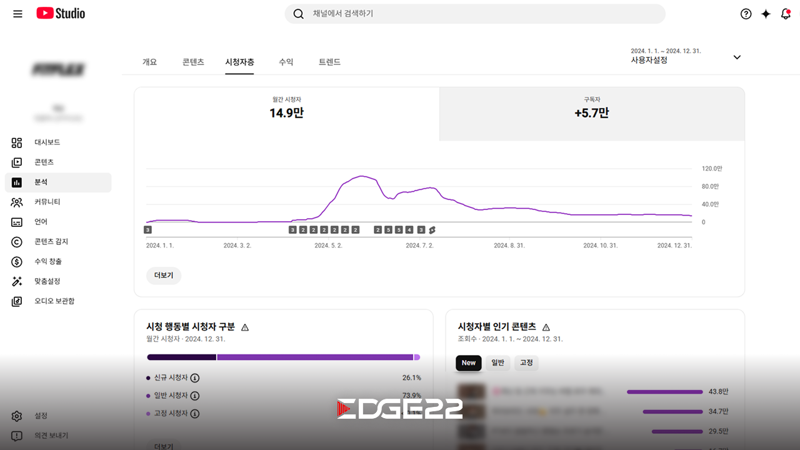Switch to the 수익 tab
This screenshot has height=450, width=800.
[x=286, y=62]
